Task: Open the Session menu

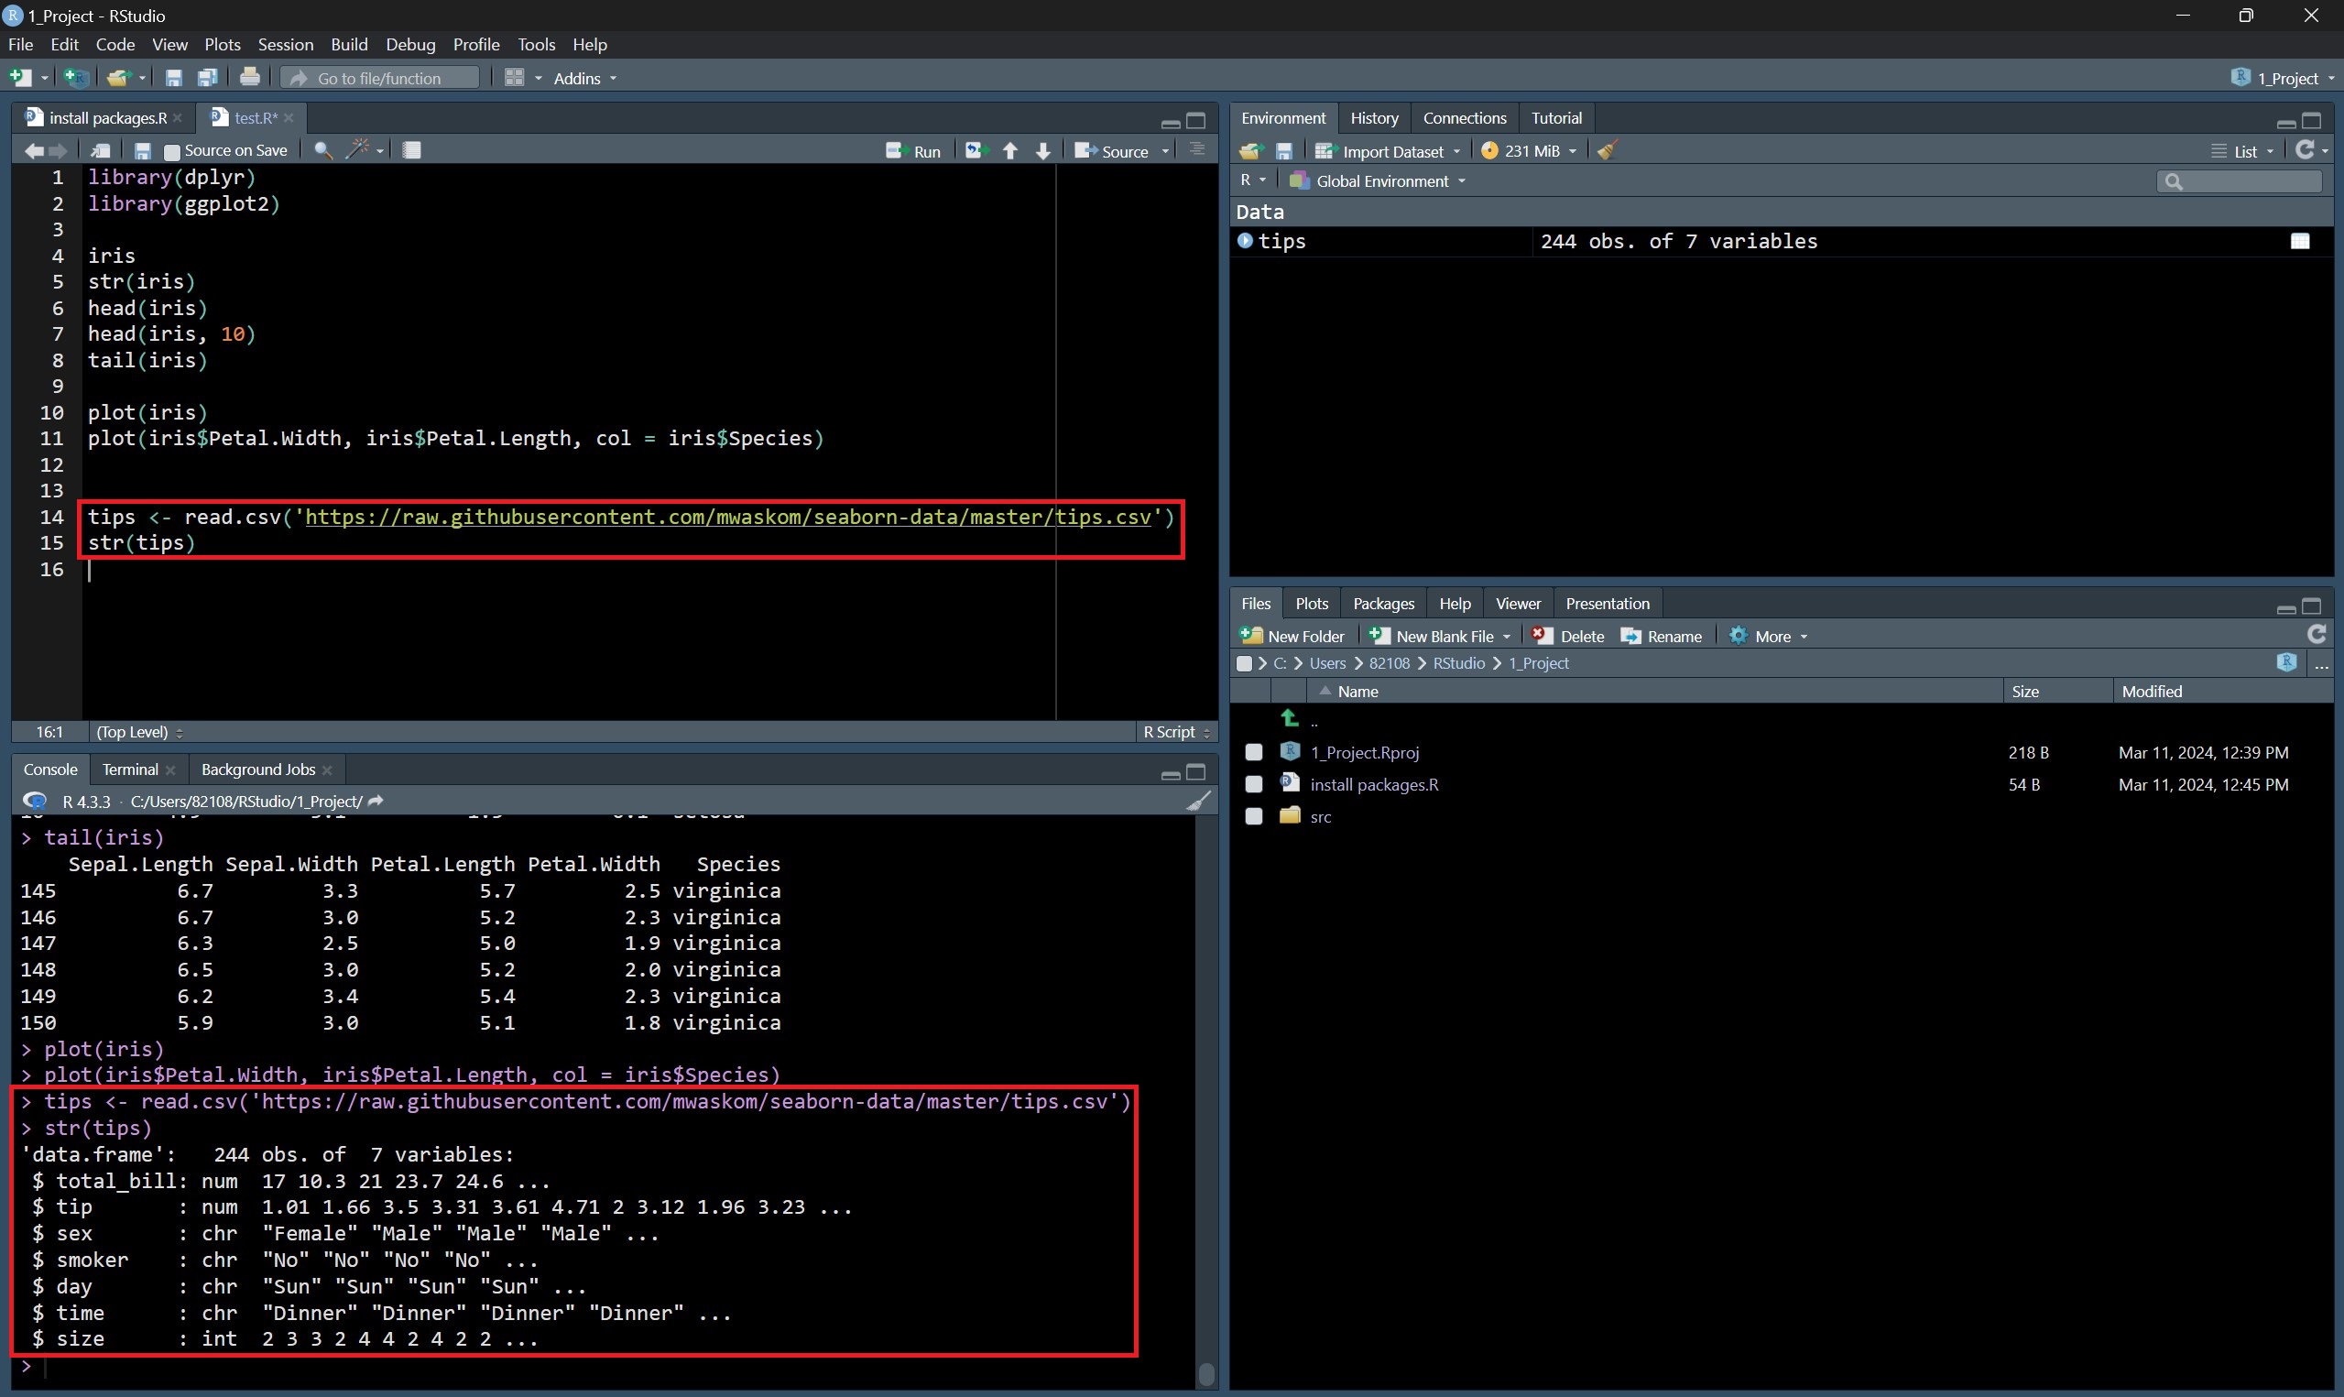Action: coord(285,44)
